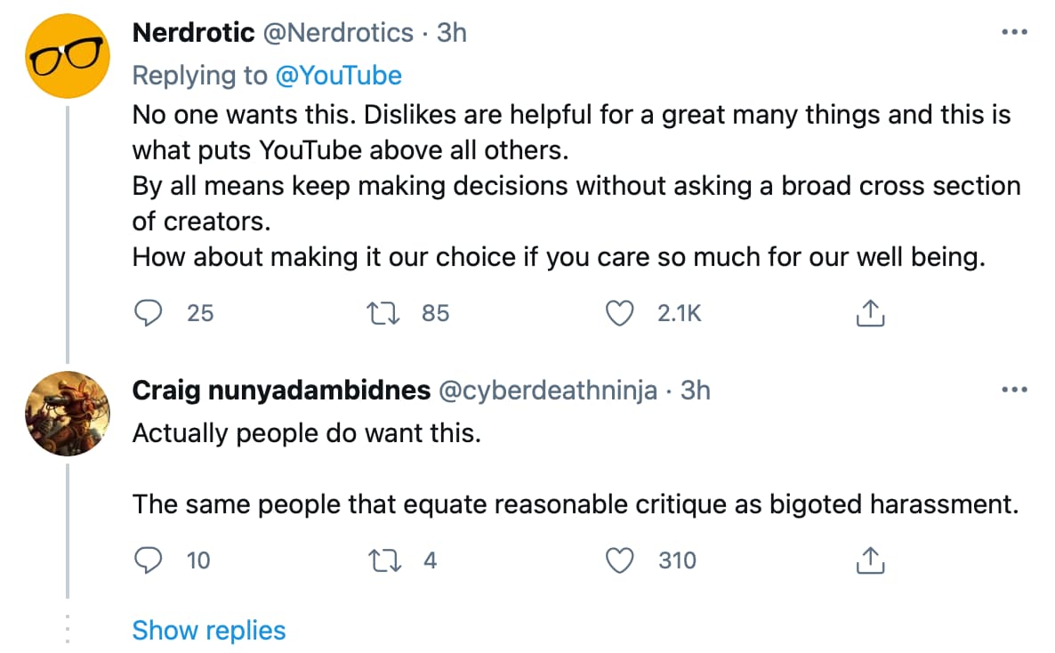Open Craig tweet's 3h timestamp
Image resolution: width=1055 pixels, height=653 pixels.
click(695, 390)
